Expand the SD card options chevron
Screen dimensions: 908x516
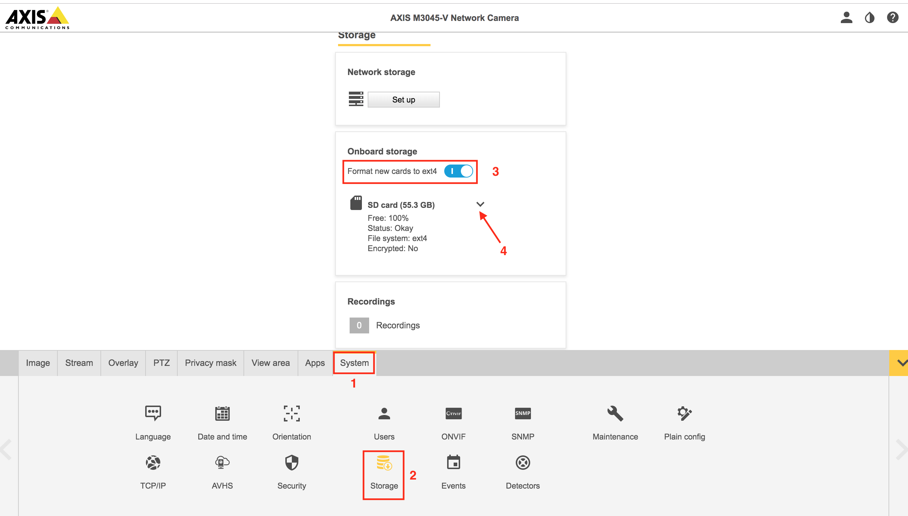point(480,204)
